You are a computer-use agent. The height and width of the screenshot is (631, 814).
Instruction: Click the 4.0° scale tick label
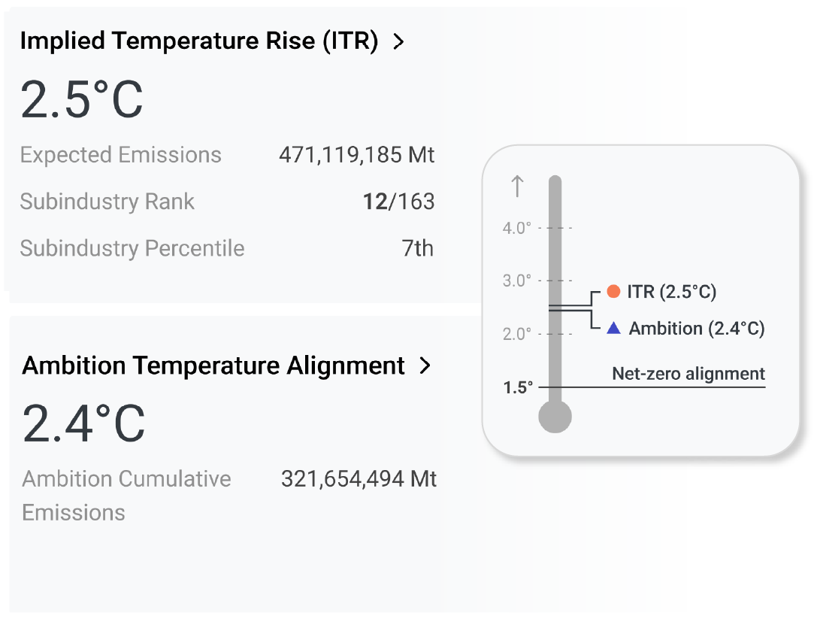(x=517, y=228)
